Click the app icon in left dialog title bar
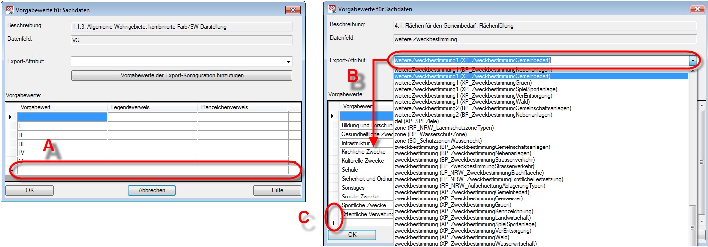Viewport: 708px width, 247px height. [9, 10]
